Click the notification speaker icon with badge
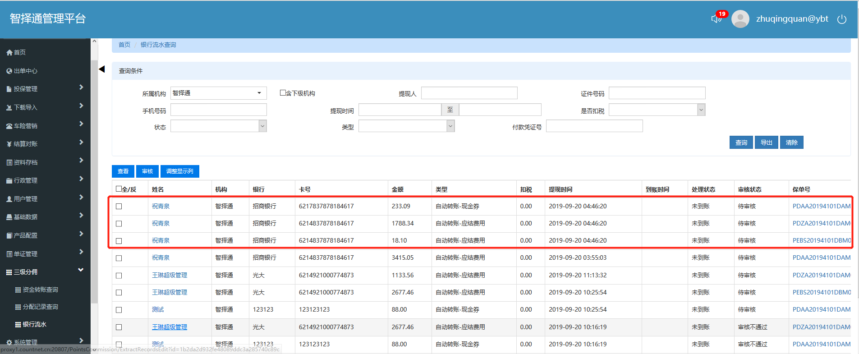Screen dimensions: 859x354 coord(716,18)
